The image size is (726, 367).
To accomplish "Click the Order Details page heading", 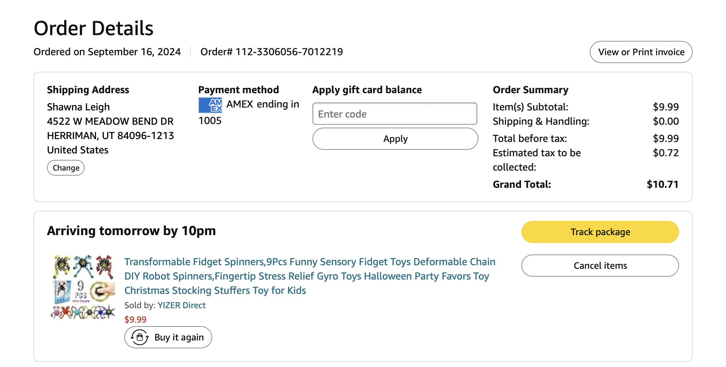I will click(94, 28).
